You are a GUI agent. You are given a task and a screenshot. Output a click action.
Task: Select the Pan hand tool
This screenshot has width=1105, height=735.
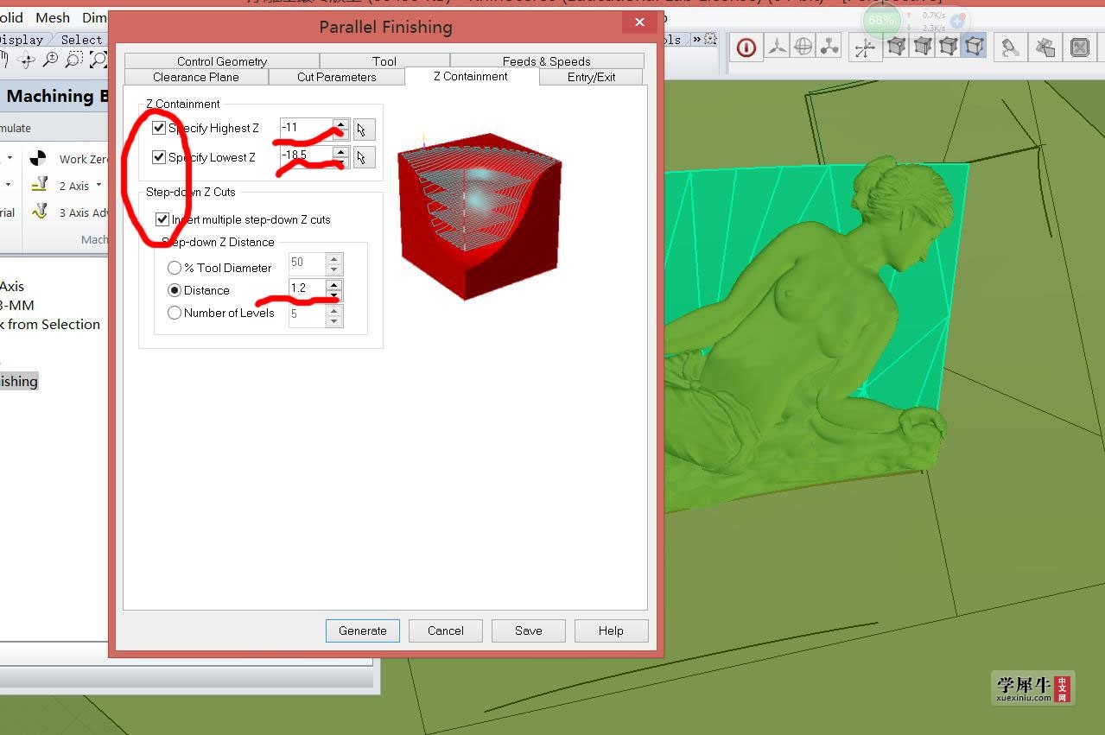(x=3, y=59)
